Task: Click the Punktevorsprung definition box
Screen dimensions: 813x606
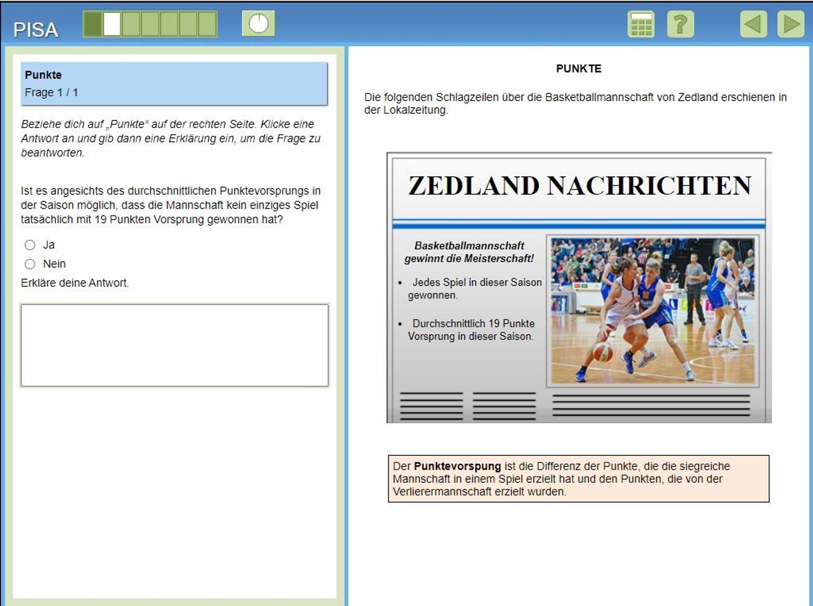Action: coord(578,479)
